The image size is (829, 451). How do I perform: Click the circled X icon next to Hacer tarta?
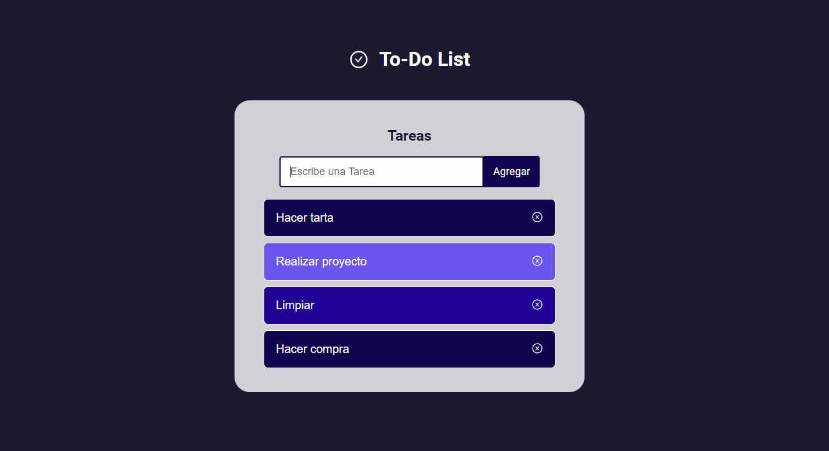tap(537, 217)
